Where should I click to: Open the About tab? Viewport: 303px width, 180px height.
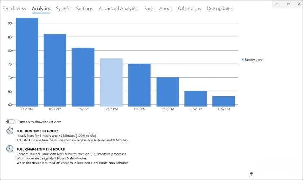click(x=166, y=8)
